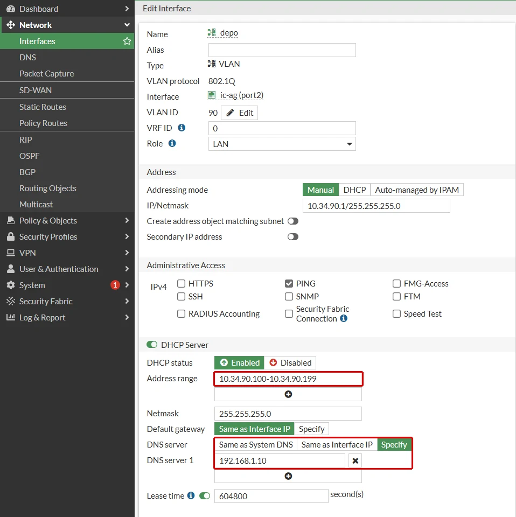Screen dimensions: 516x517
Task: Click the Dashboard gauge icon
Action: [x=11, y=9]
